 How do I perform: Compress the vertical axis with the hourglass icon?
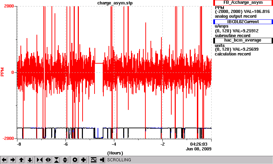pos(57,160)
